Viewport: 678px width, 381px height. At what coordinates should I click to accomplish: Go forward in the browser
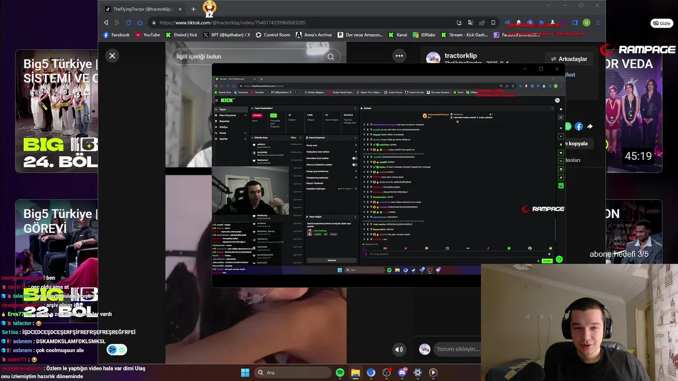click(117, 23)
